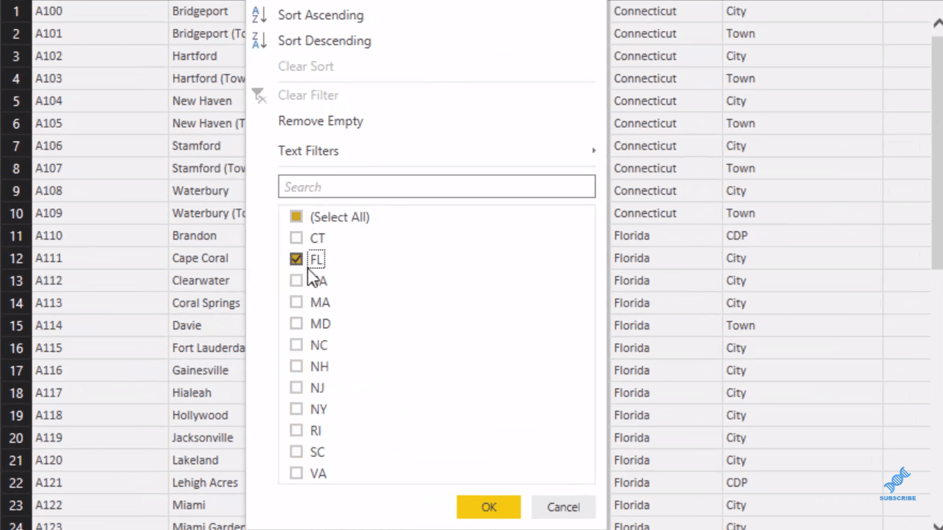Enable the NC checkbox

pyautogui.click(x=296, y=345)
